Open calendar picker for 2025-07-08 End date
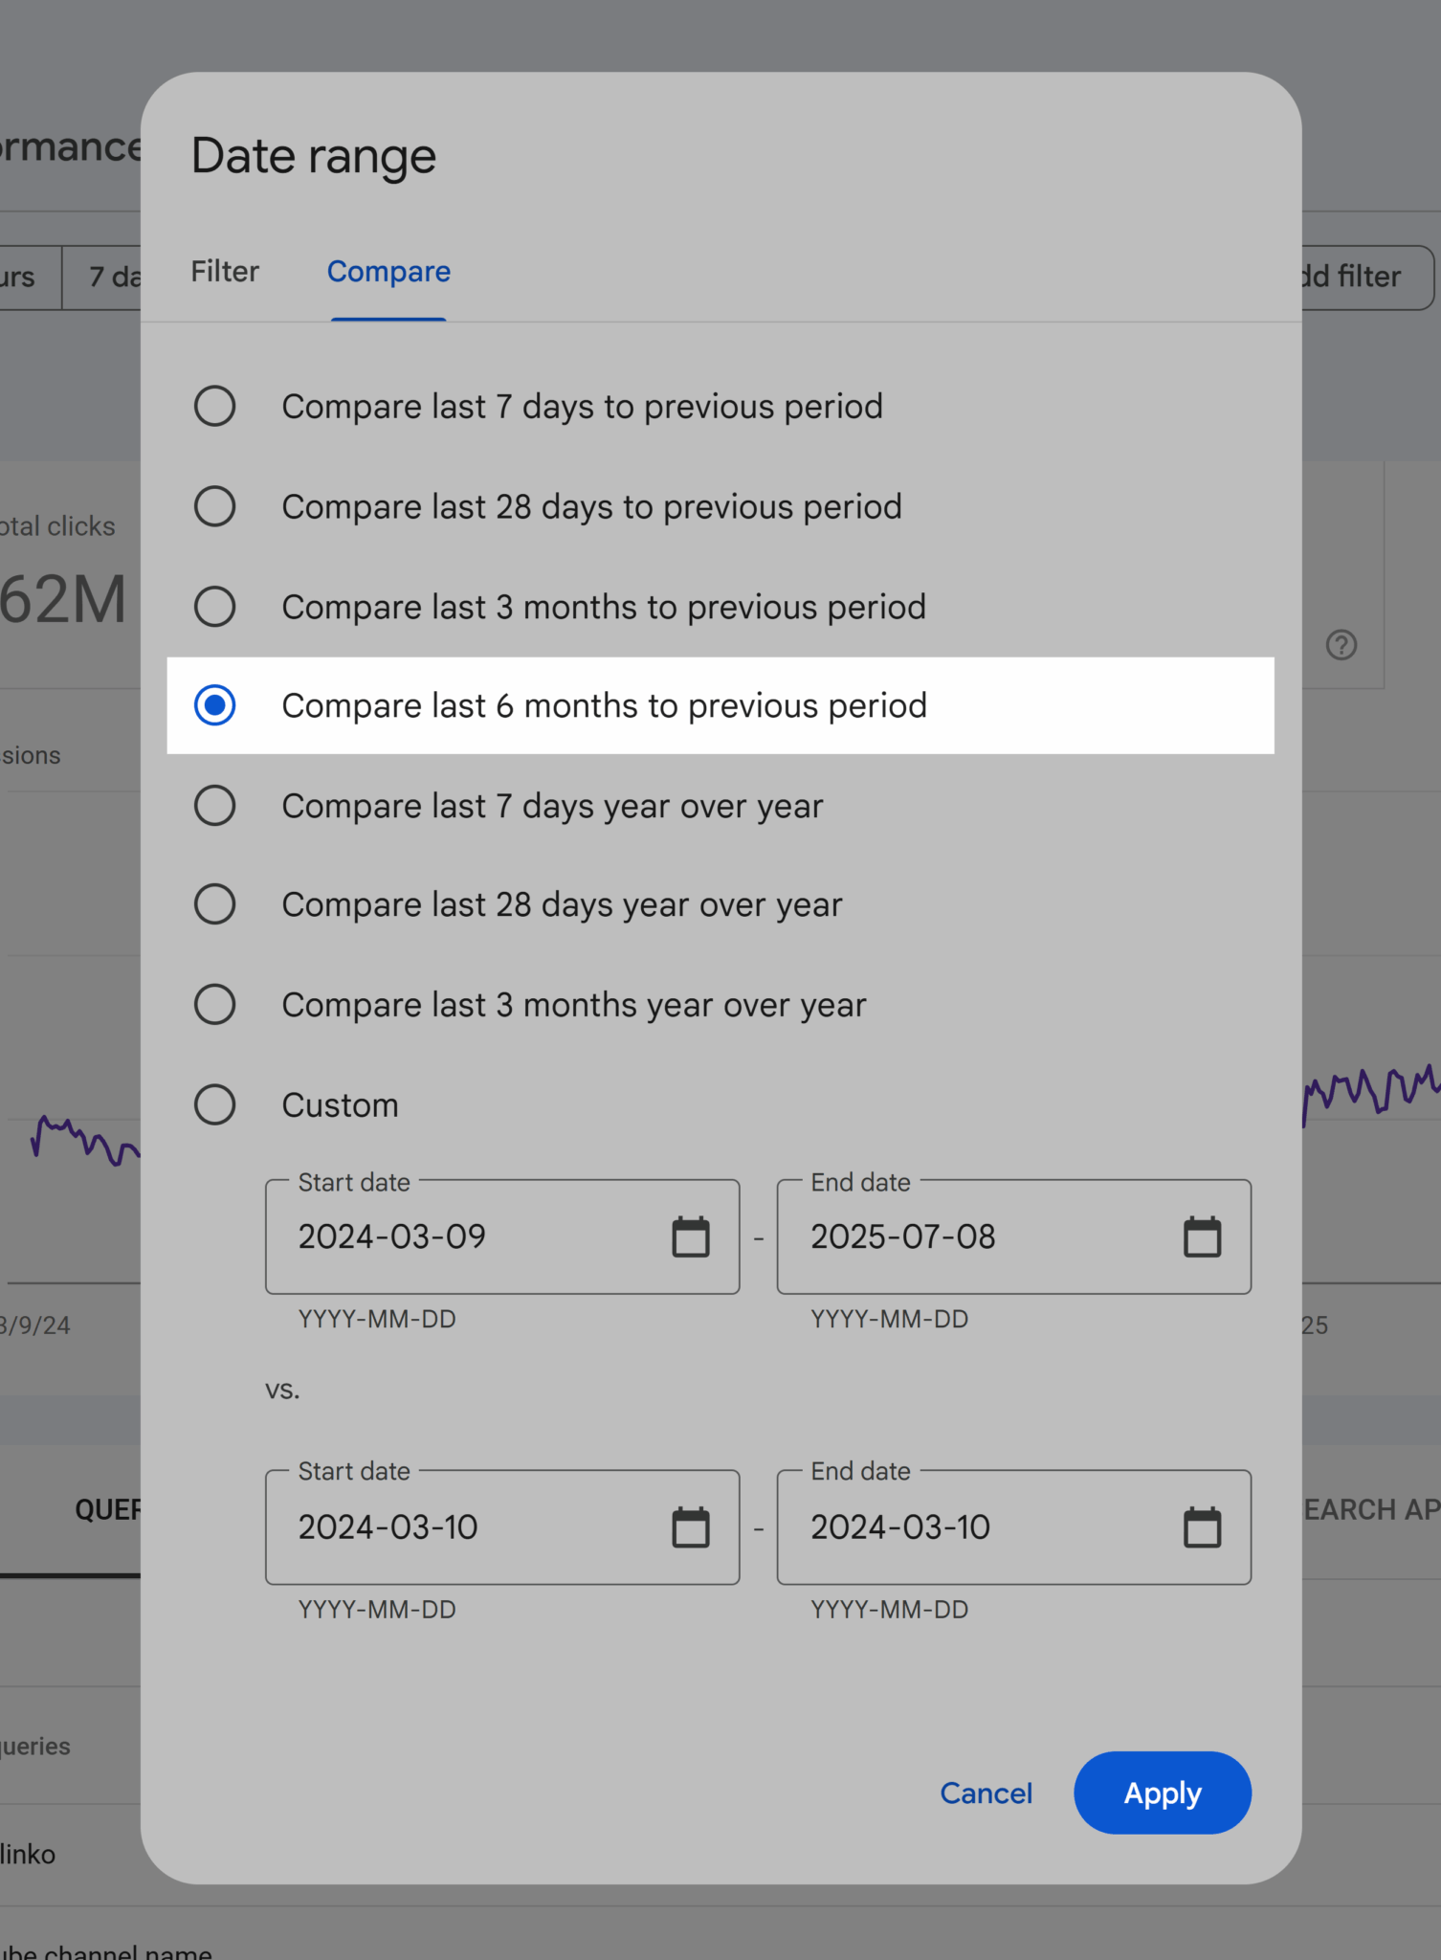This screenshot has width=1441, height=1960. tap(1202, 1236)
